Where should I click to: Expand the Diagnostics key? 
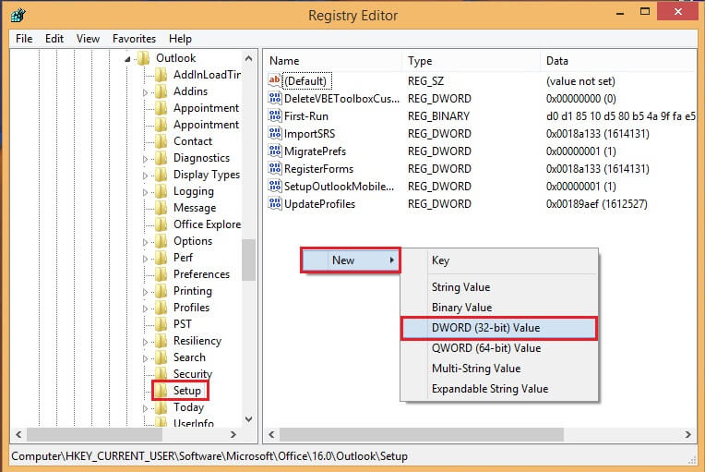click(x=145, y=159)
